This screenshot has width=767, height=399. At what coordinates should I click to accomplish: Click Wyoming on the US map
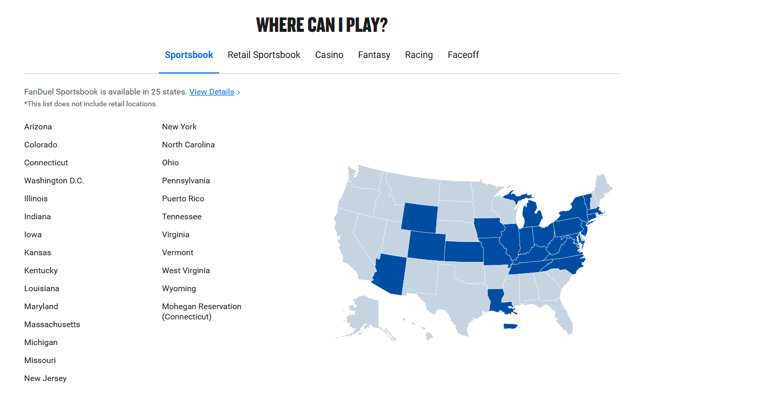(419, 216)
